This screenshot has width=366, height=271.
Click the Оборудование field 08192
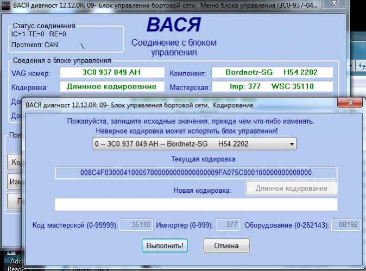coord(346,225)
